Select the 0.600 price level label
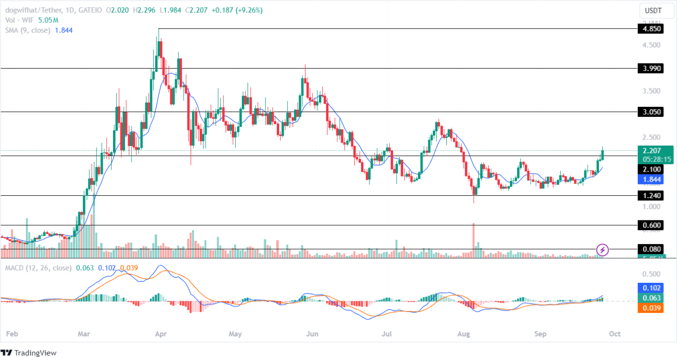The height and width of the screenshot is (357, 678). pos(651,226)
